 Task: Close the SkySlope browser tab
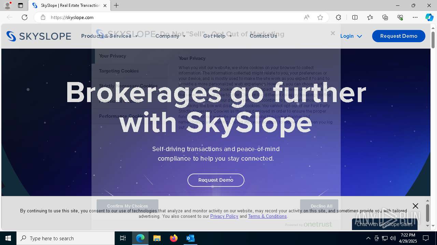click(105, 5)
